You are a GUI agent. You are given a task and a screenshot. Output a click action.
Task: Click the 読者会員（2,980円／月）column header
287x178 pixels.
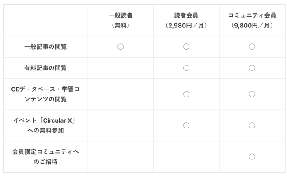186,20
